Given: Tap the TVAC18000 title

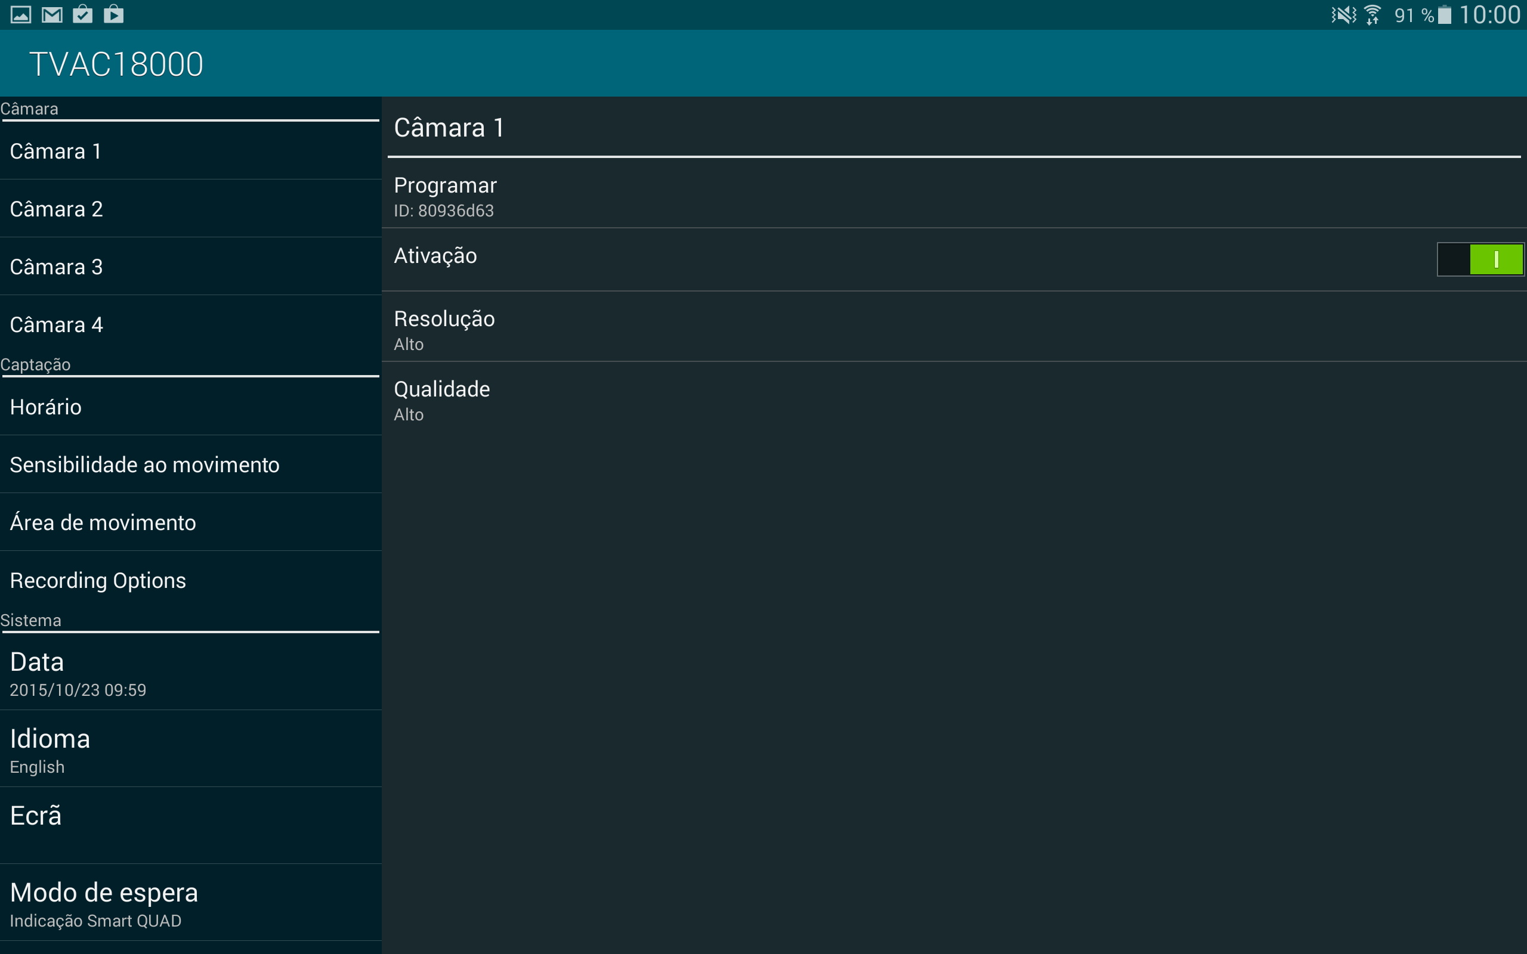Looking at the screenshot, I should pyautogui.click(x=116, y=64).
